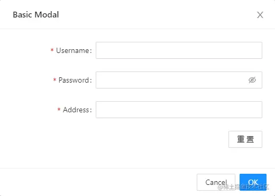Click the watermark text near OK
Viewport: 275px width, 196px height.
[243, 187]
